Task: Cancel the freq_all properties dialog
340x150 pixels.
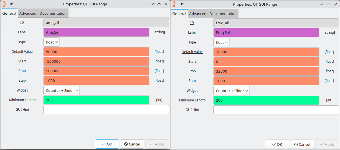Action: tap(302, 144)
